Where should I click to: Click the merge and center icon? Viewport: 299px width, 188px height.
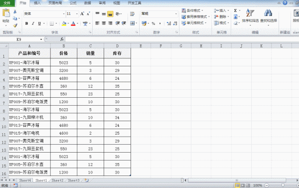133,23
